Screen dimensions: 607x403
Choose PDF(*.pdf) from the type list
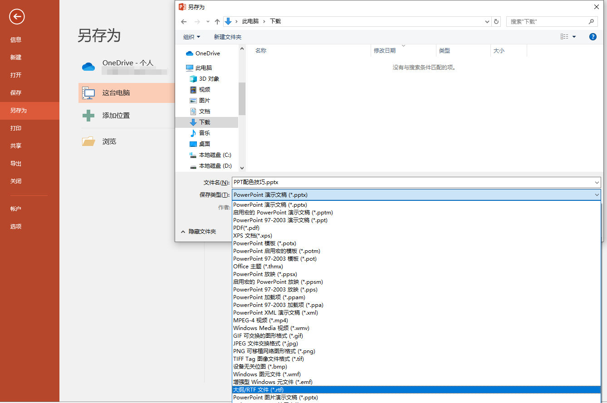tap(246, 228)
